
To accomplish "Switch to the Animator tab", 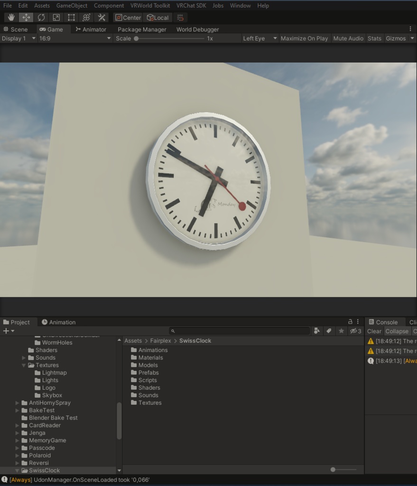I will [92, 29].
